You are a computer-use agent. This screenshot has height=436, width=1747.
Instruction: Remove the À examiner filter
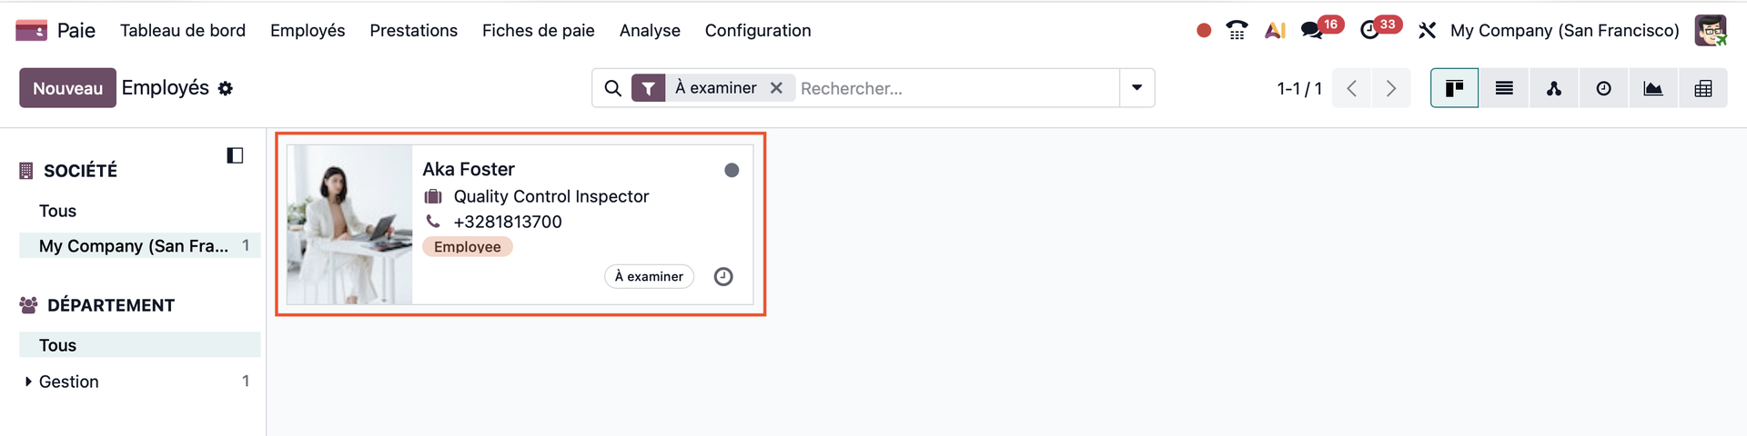coord(776,88)
